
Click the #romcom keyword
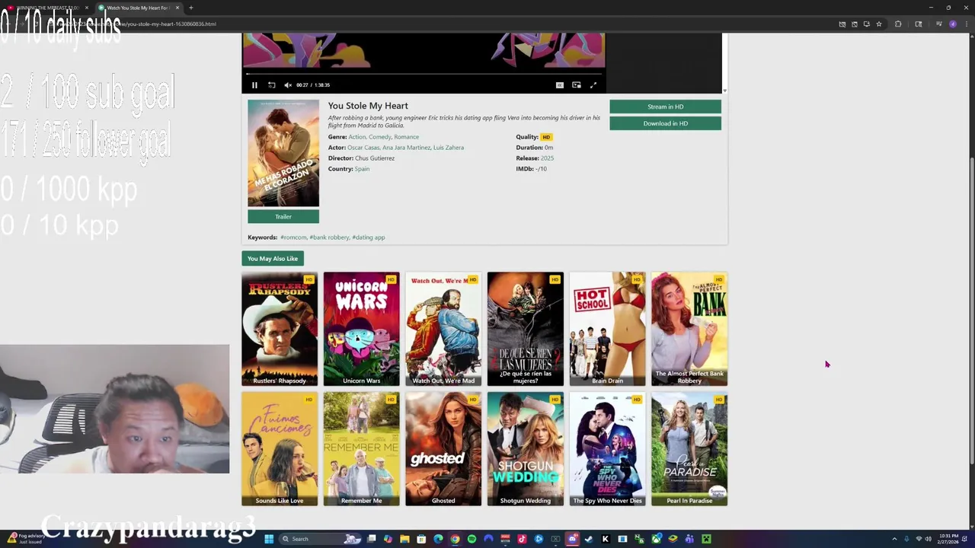click(x=293, y=237)
